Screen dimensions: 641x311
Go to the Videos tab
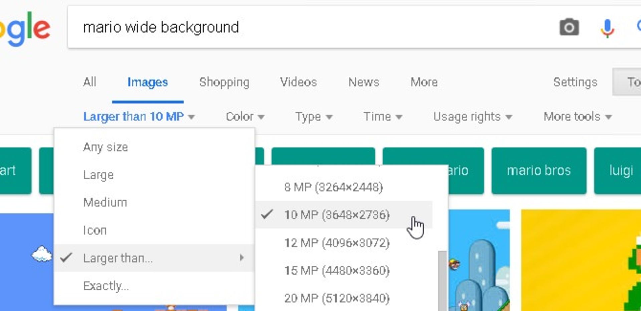pos(298,82)
